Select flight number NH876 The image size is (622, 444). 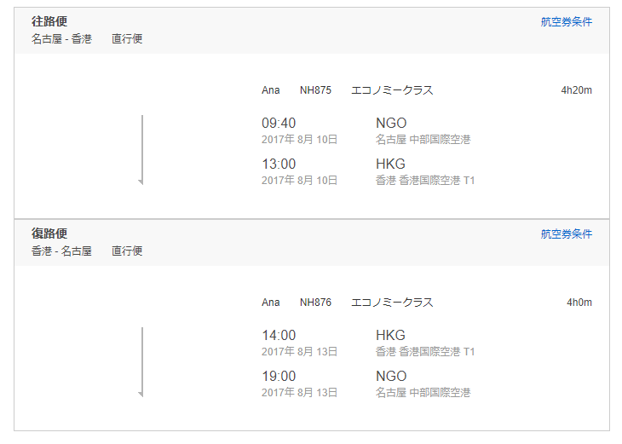pos(315,303)
